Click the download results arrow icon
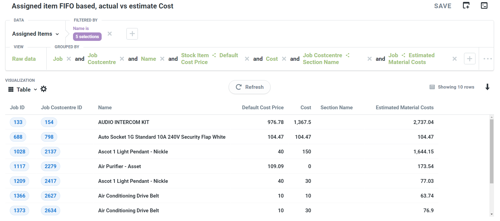The width and height of the screenshot is (500, 221). coord(487,87)
